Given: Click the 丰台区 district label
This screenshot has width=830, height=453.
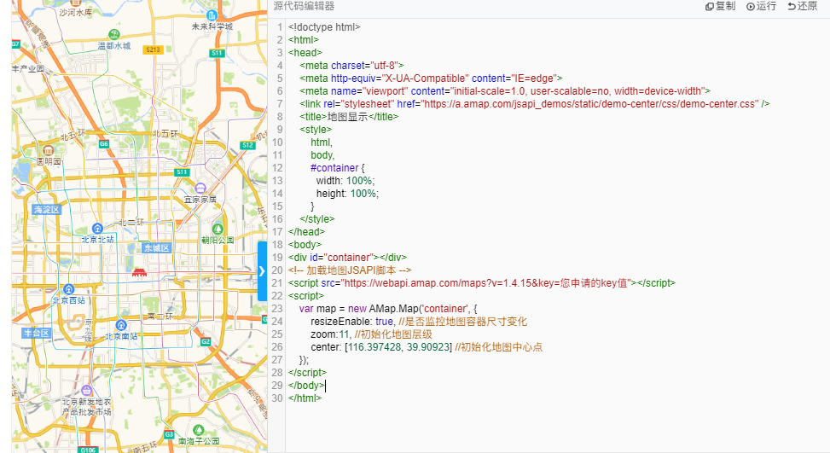Looking at the screenshot, I should point(37,333).
